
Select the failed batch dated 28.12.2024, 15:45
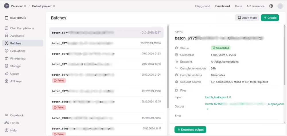click(106, 105)
